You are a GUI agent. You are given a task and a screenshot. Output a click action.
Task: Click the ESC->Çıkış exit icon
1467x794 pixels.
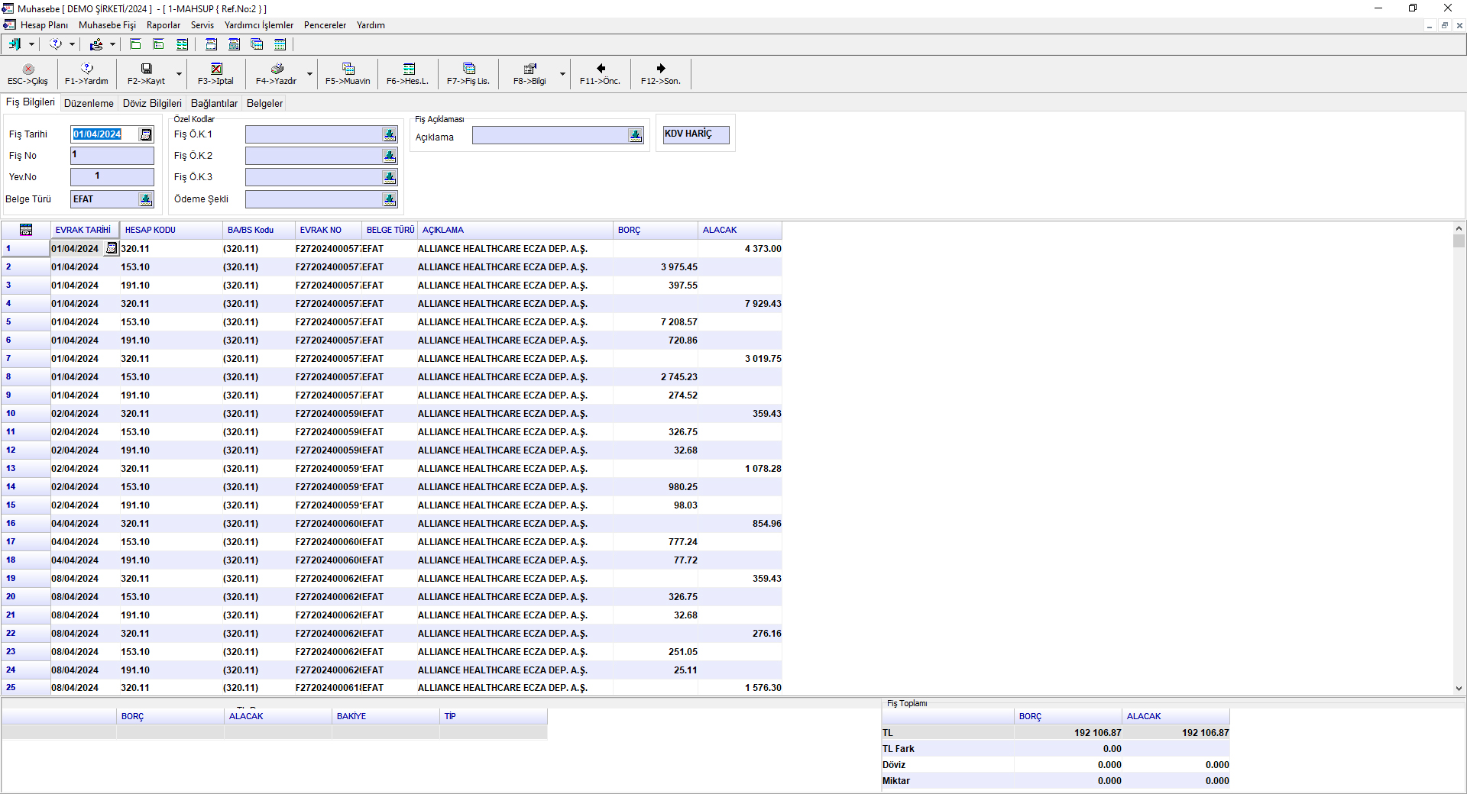coord(28,69)
